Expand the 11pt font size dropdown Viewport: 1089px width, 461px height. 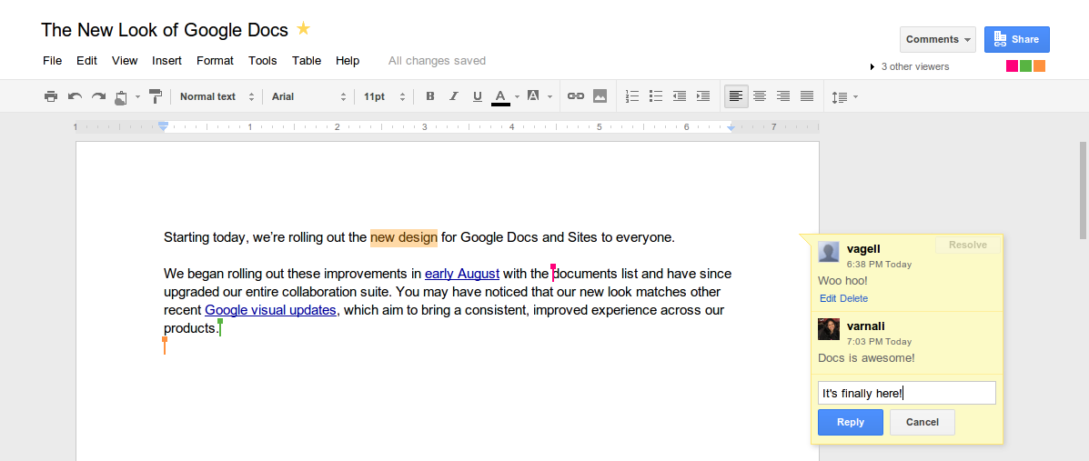pyautogui.click(x=383, y=96)
